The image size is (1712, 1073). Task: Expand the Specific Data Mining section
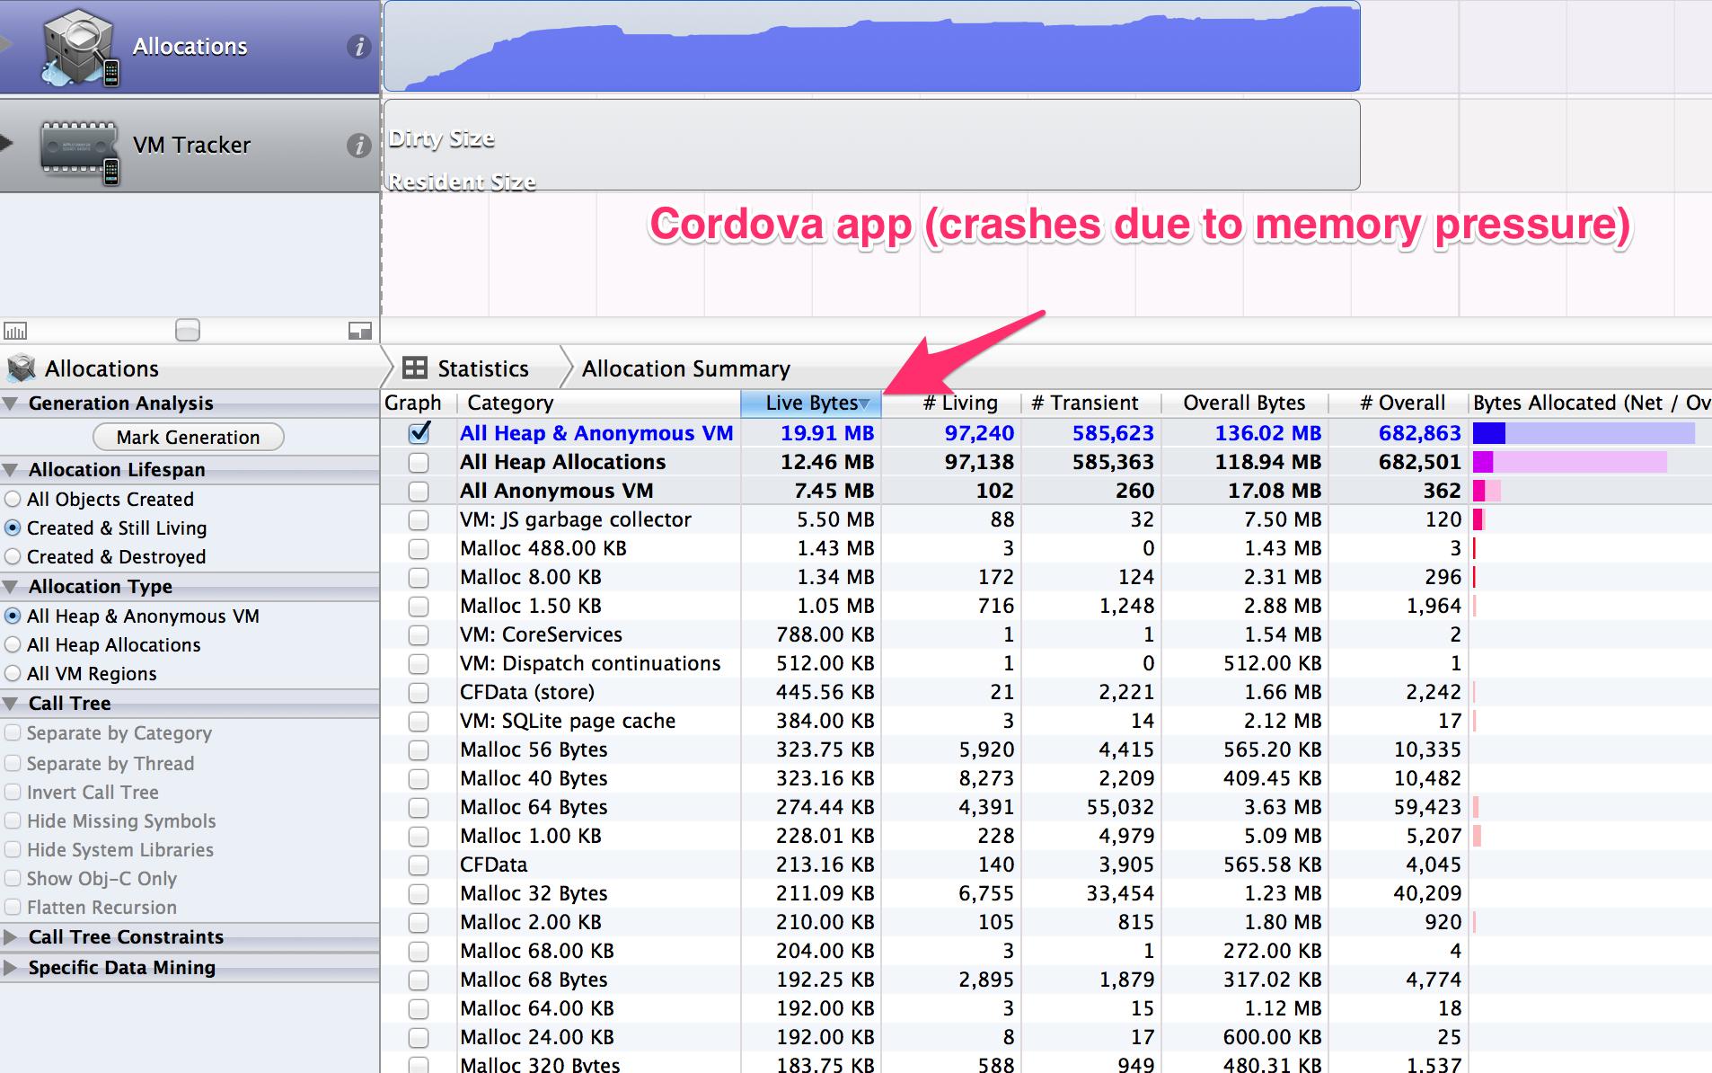[x=10, y=968]
